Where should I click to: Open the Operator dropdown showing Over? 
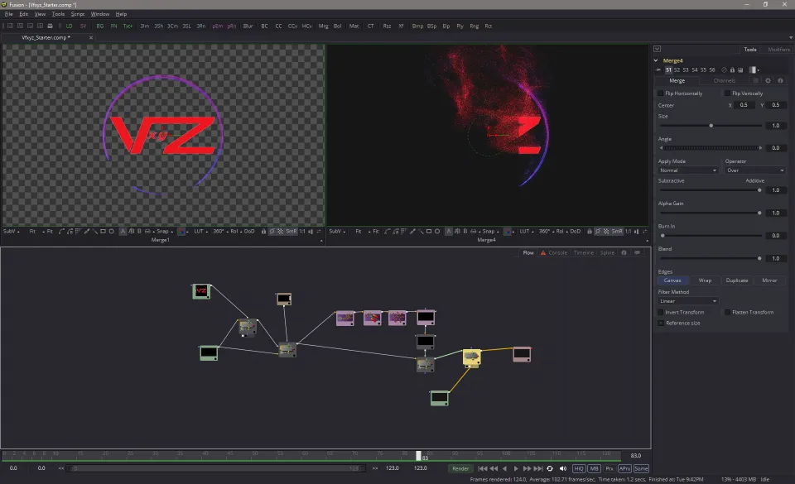[x=755, y=170]
